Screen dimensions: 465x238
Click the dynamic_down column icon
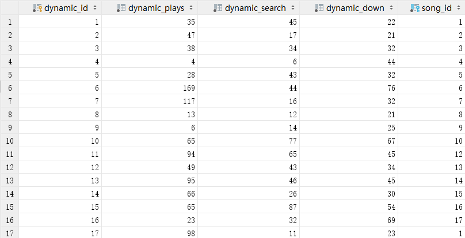point(320,9)
